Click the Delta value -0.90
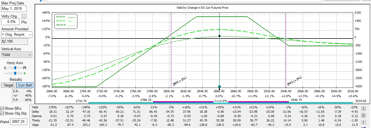The width and height of the screenshot is (371, 128). tap(220, 112)
